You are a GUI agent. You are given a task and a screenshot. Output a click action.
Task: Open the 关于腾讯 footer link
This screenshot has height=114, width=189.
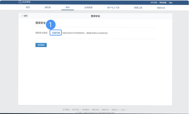click(66, 110)
